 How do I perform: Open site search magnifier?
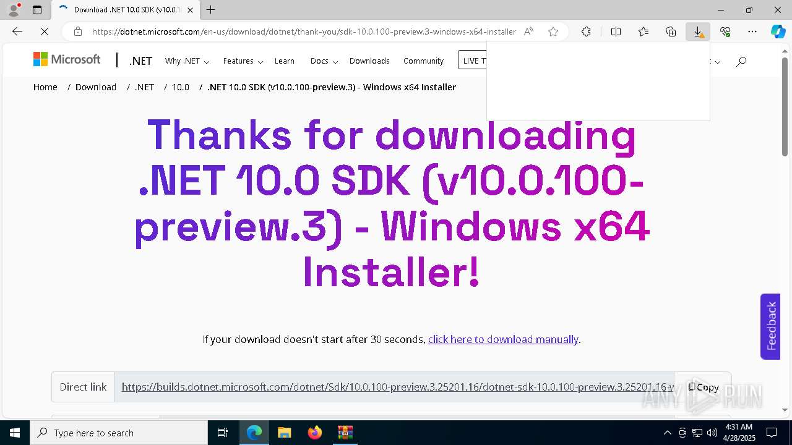tap(741, 61)
